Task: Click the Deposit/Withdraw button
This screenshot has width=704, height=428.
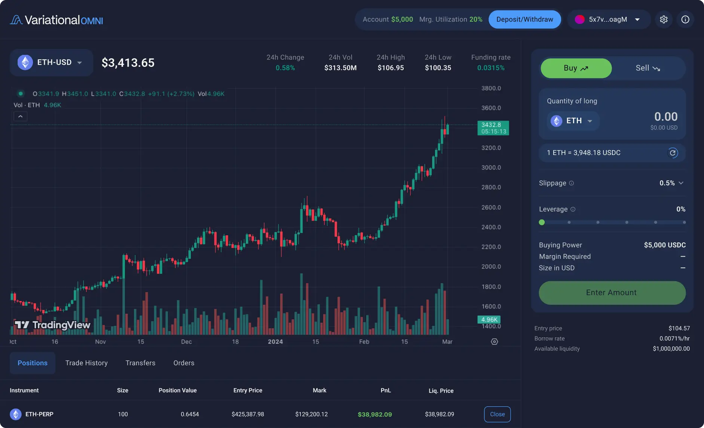Action: tap(524, 19)
